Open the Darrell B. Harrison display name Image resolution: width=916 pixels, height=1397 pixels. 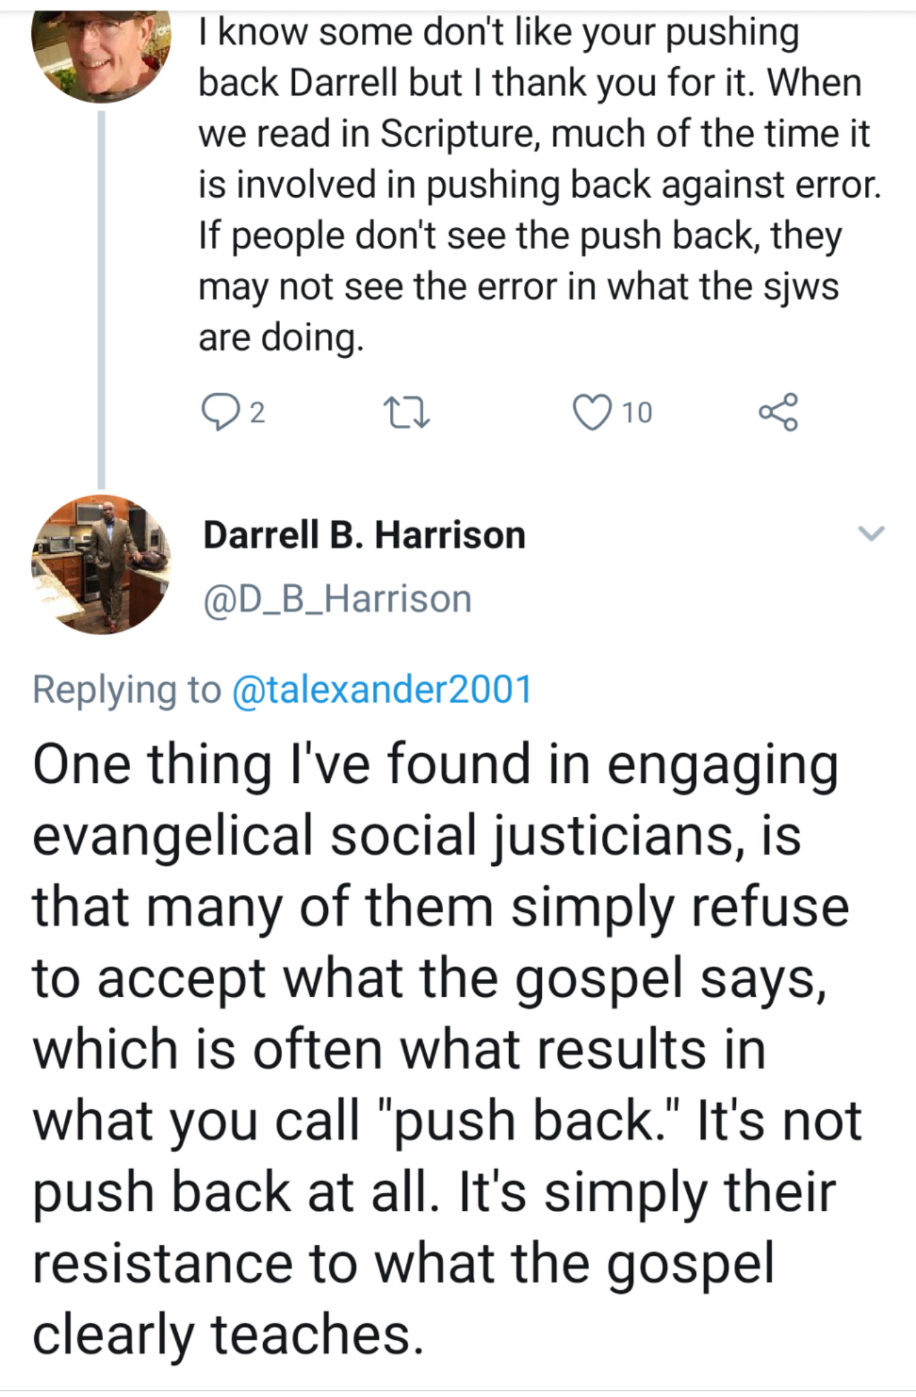(364, 535)
